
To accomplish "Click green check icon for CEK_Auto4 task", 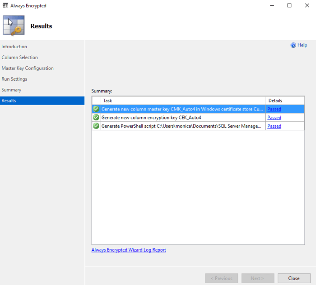I will pos(96,117).
